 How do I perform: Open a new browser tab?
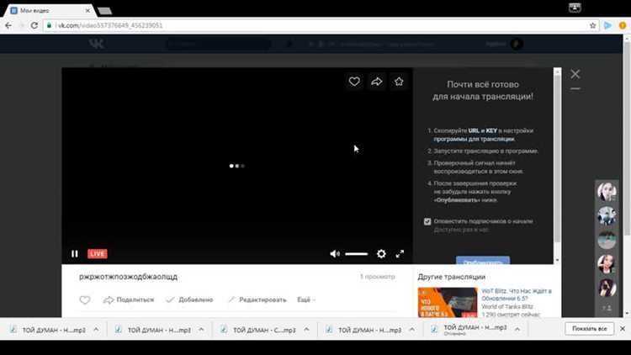tap(104, 11)
